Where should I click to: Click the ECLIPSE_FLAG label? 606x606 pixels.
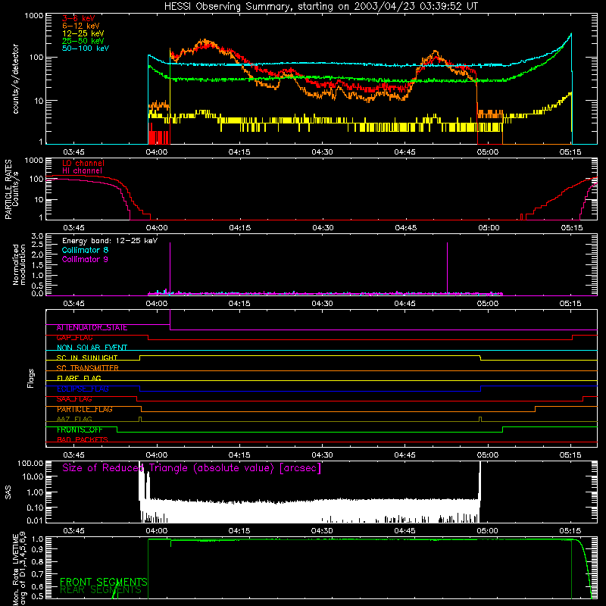click(83, 389)
